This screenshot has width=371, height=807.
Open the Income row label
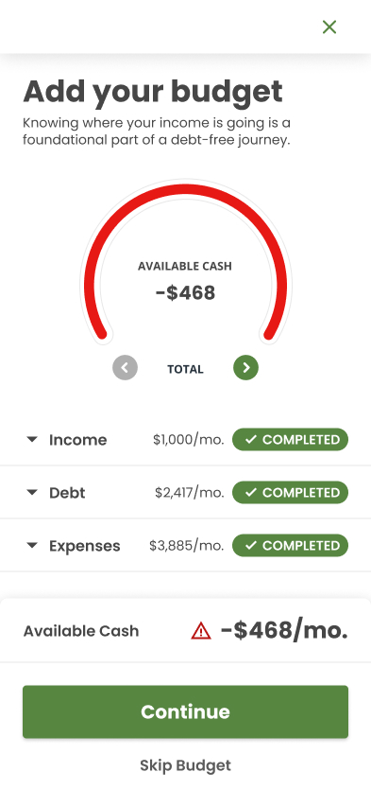78,440
